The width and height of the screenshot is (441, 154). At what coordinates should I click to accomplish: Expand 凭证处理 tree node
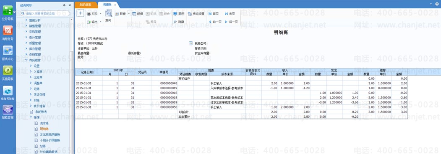pos(31,94)
